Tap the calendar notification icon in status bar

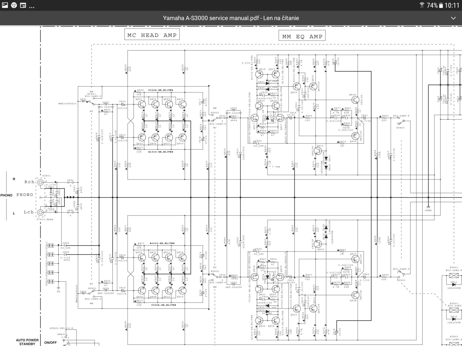(x=23, y=5)
